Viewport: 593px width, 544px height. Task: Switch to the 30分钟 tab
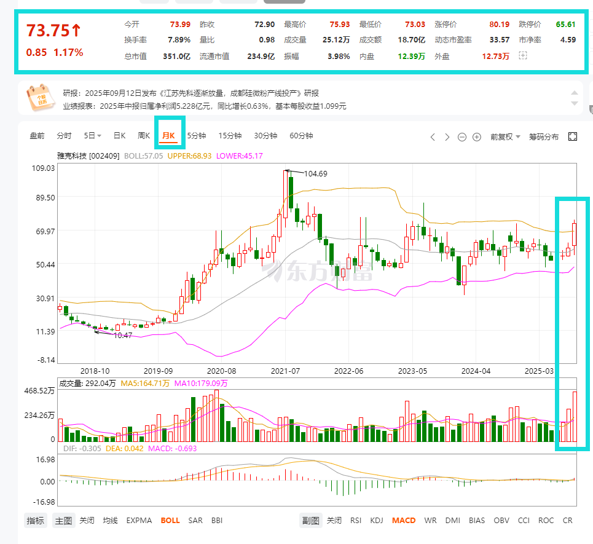tap(265, 136)
